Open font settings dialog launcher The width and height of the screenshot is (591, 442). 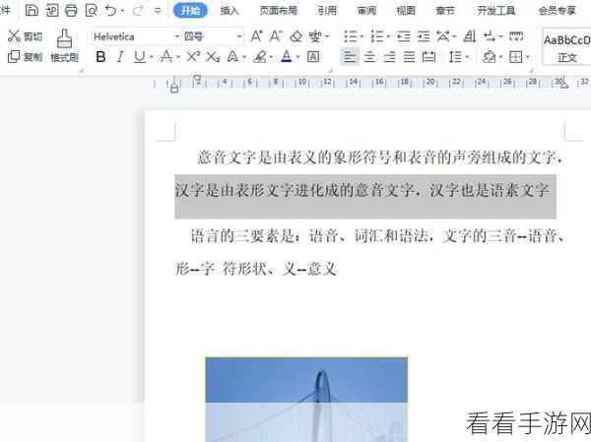pyautogui.click(x=330, y=71)
